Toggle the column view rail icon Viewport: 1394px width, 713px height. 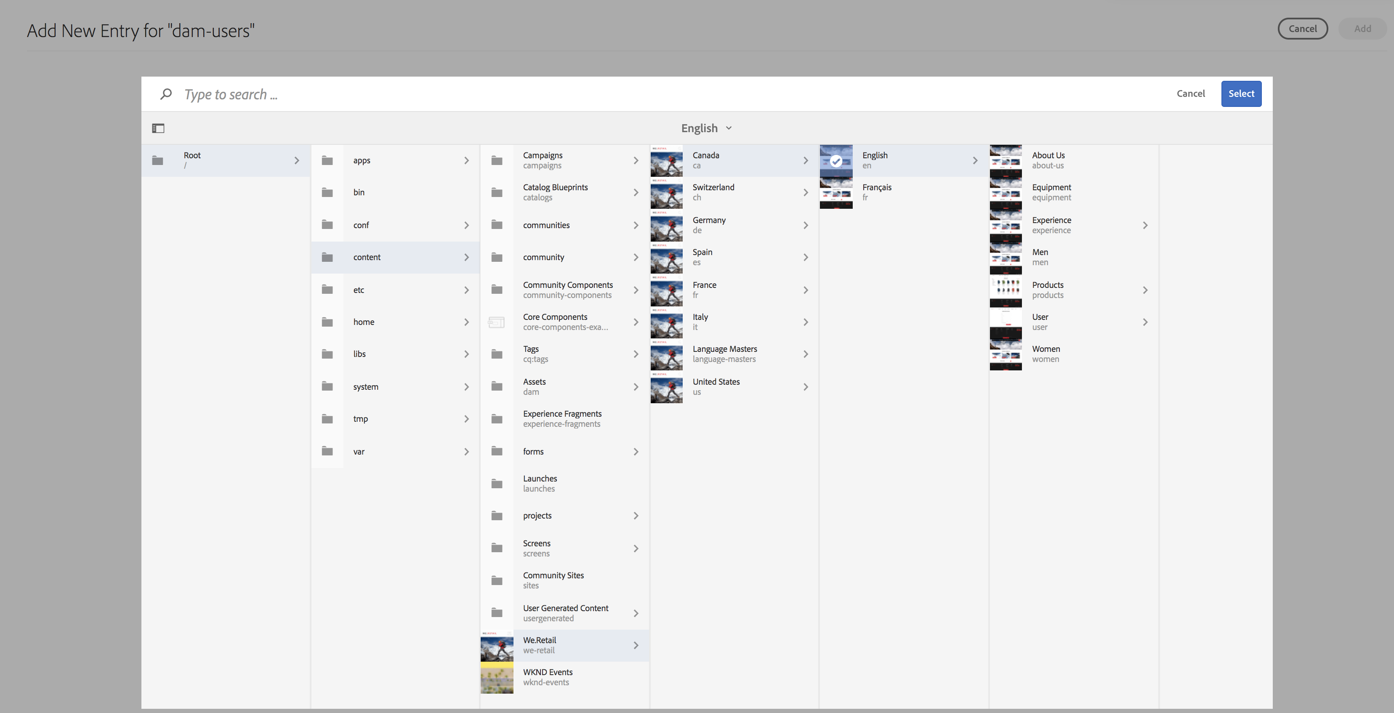pyautogui.click(x=158, y=128)
